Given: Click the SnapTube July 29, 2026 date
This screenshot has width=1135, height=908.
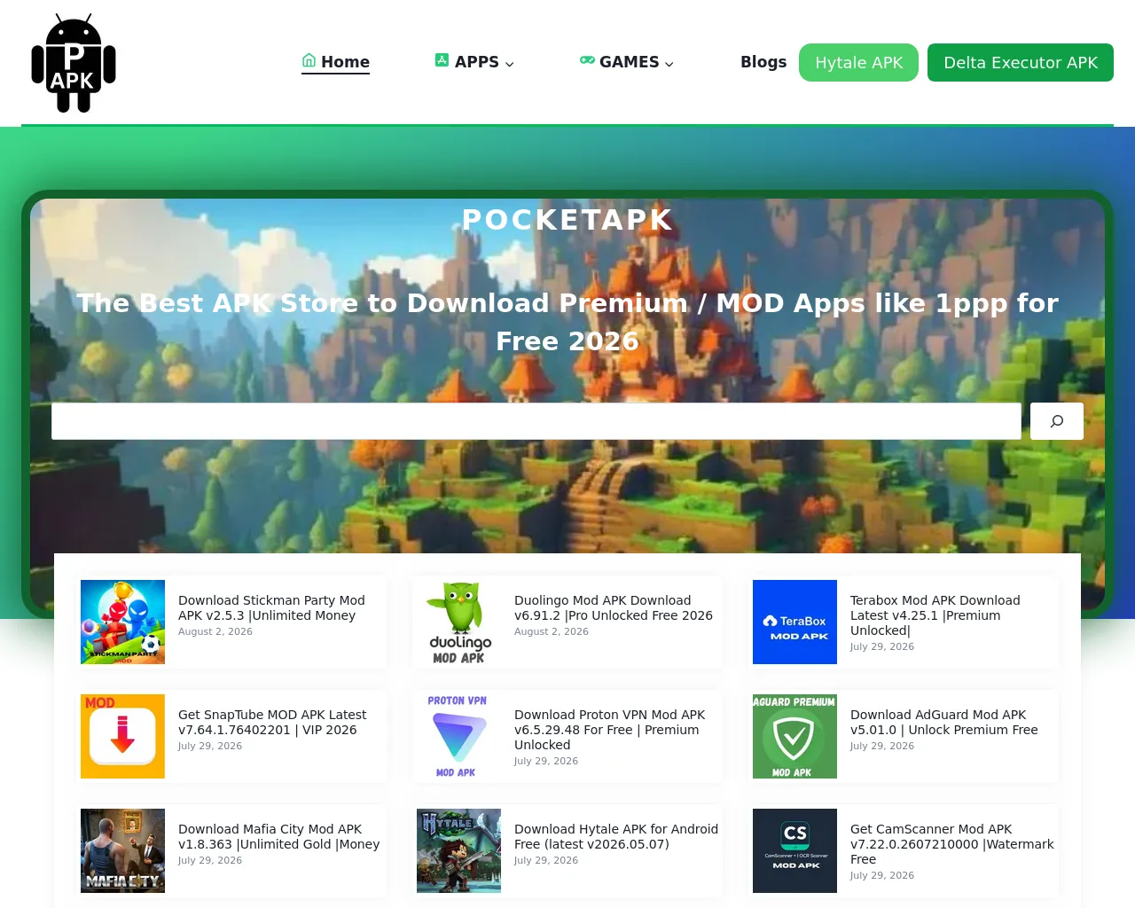Looking at the screenshot, I should coord(210,747).
